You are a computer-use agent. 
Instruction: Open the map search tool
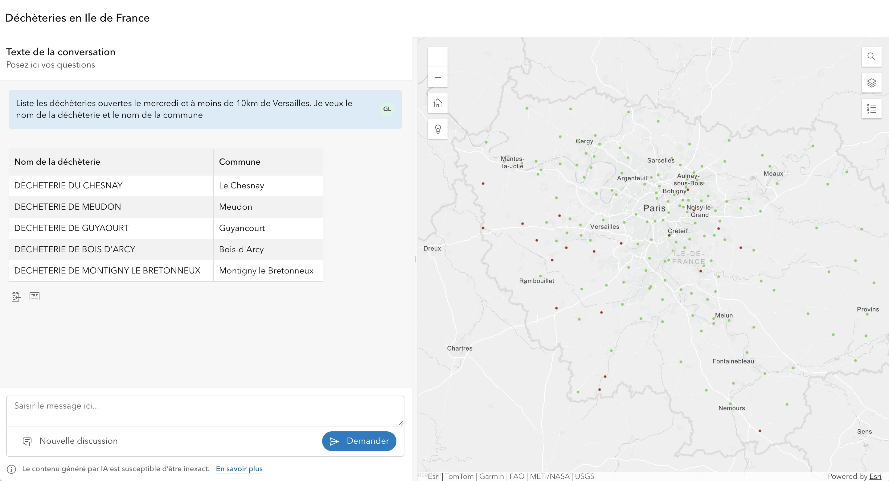[x=871, y=57]
